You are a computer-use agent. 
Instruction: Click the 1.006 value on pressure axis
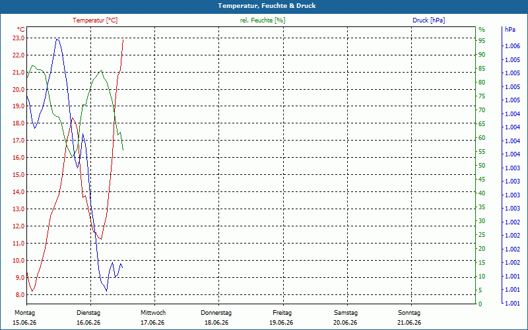pyautogui.click(x=513, y=46)
